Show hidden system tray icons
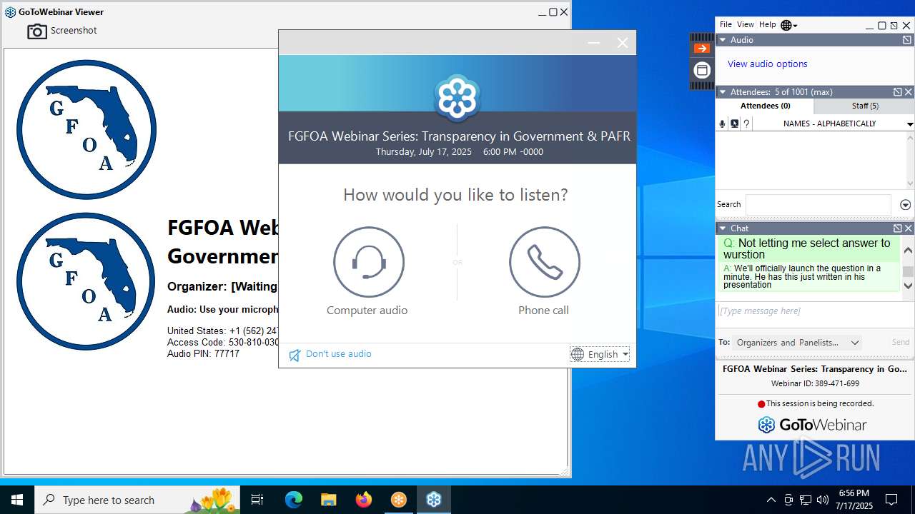 click(x=771, y=500)
